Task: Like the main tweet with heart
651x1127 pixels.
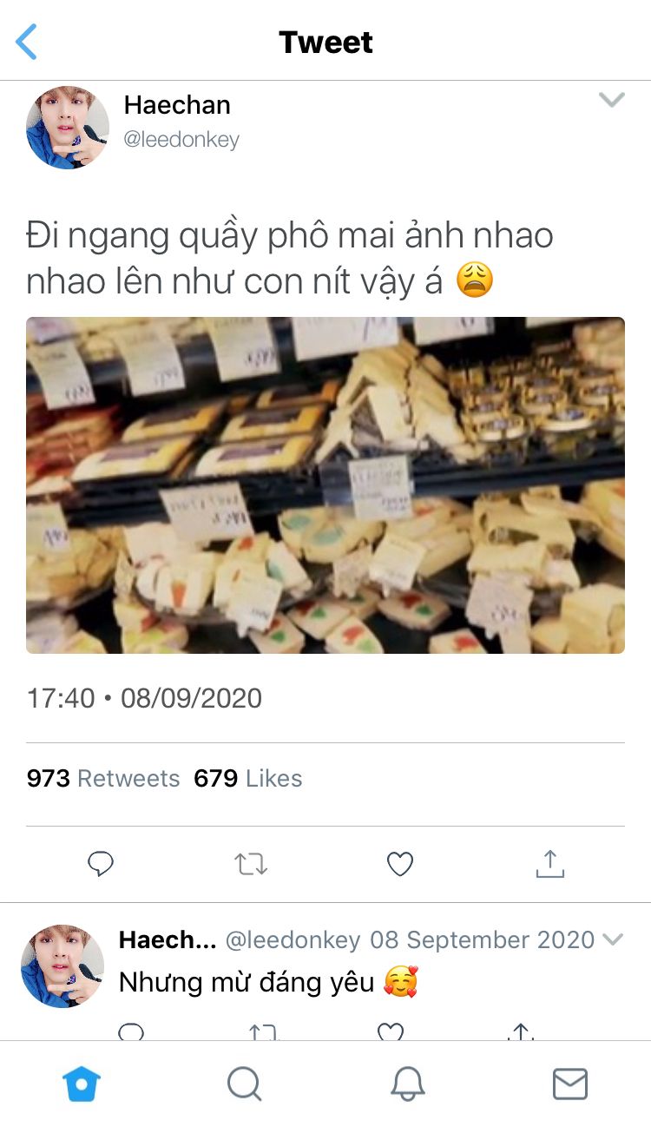Action: pos(399,864)
